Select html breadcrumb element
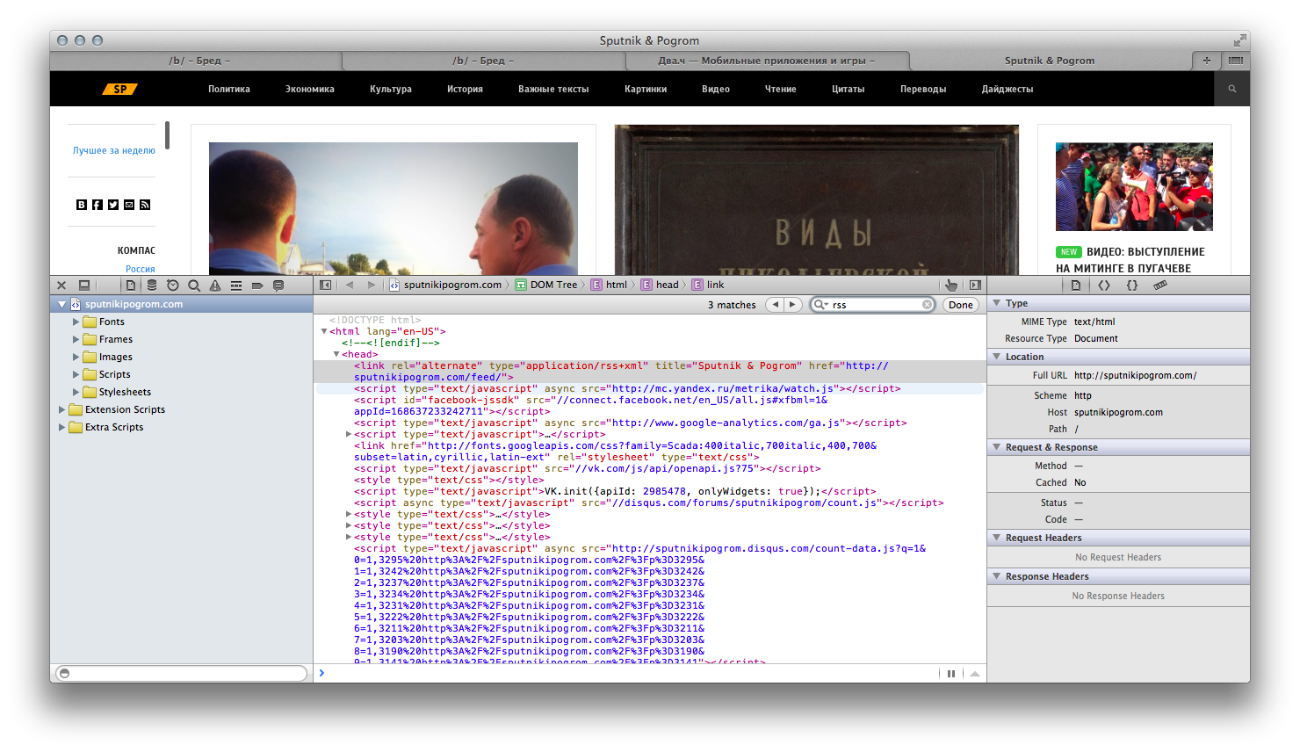 point(610,285)
